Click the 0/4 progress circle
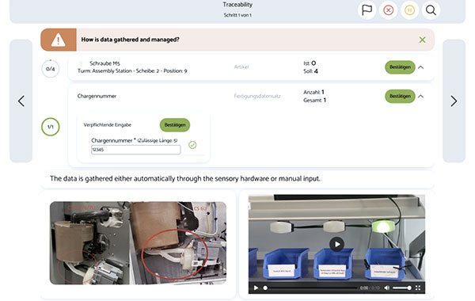The height and width of the screenshot is (301, 475). (51, 69)
